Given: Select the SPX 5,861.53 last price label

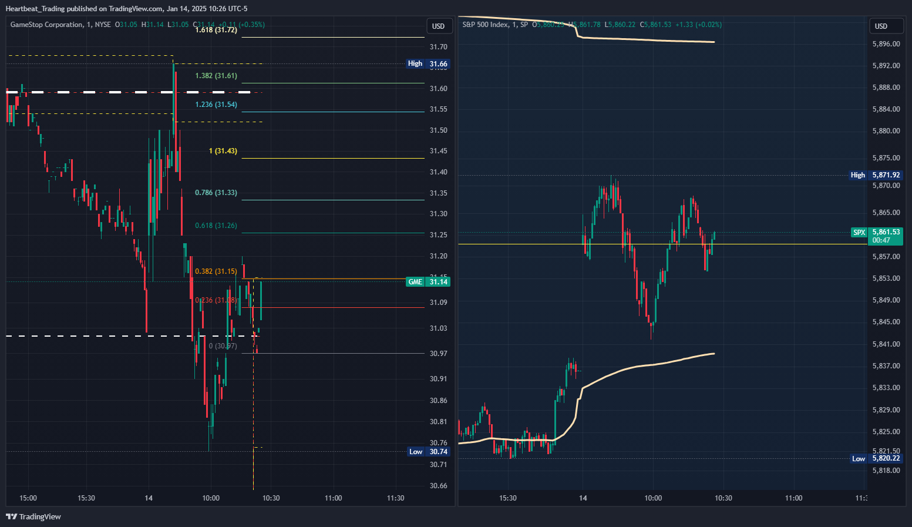Looking at the screenshot, I should pyautogui.click(x=877, y=232).
